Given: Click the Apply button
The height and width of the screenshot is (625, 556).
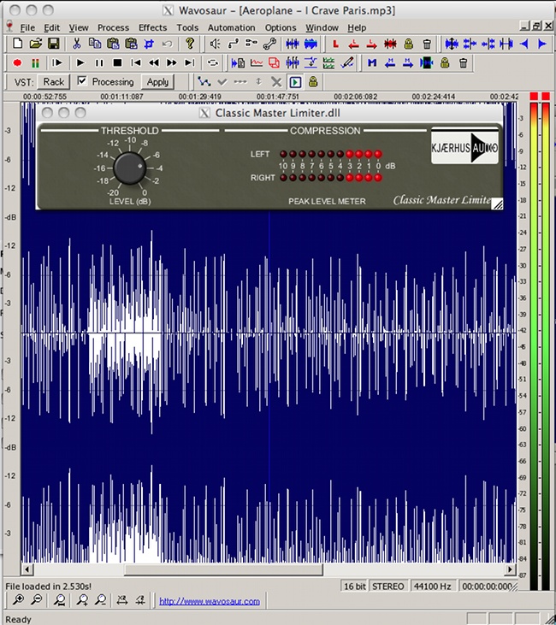Looking at the screenshot, I should click(157, 82).
